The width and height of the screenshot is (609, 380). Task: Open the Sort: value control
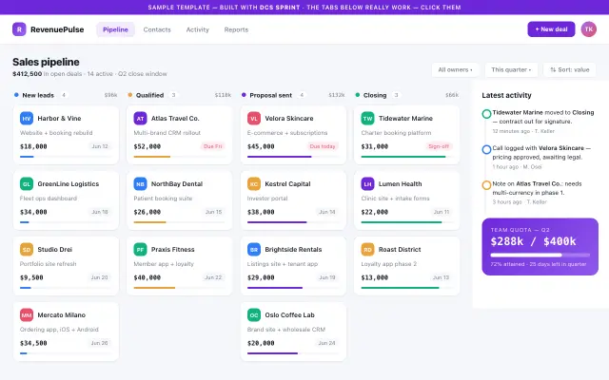coord(569,69)
